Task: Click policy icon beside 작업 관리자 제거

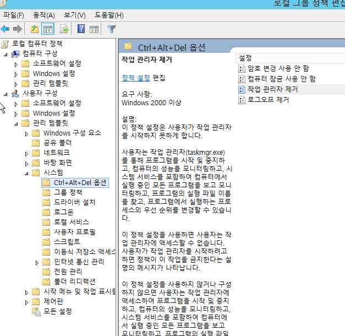Action: [242, 89]
